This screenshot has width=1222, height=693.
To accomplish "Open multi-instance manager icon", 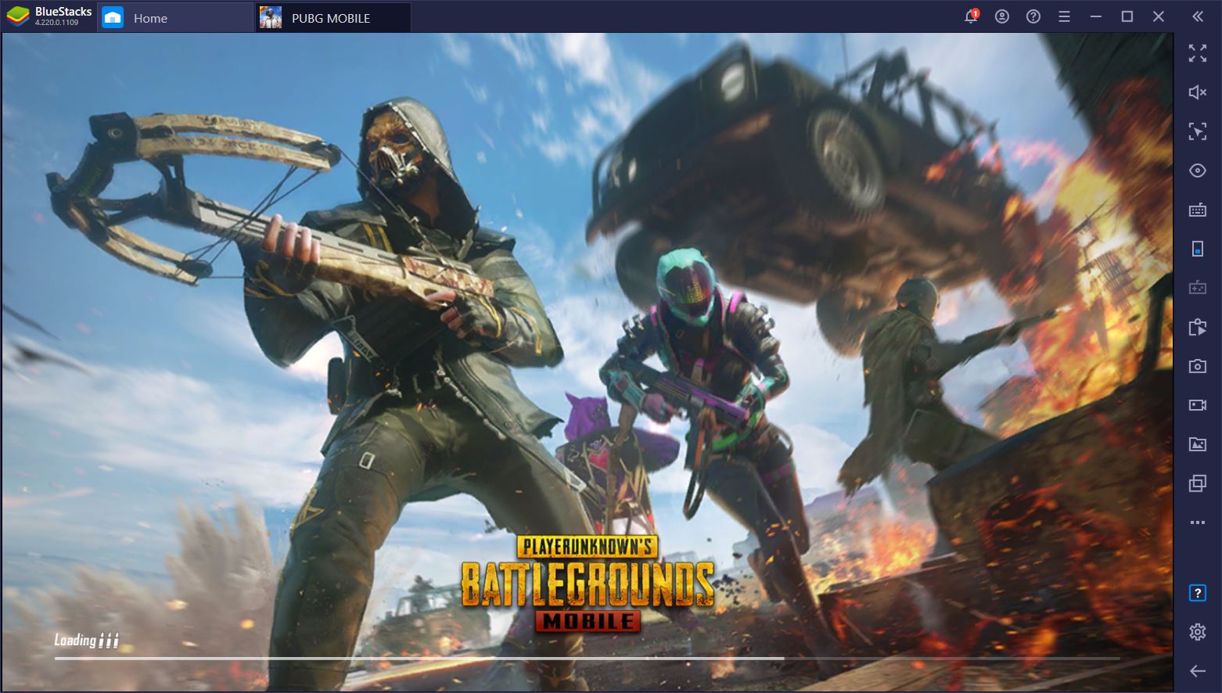I will point(1198,483).
